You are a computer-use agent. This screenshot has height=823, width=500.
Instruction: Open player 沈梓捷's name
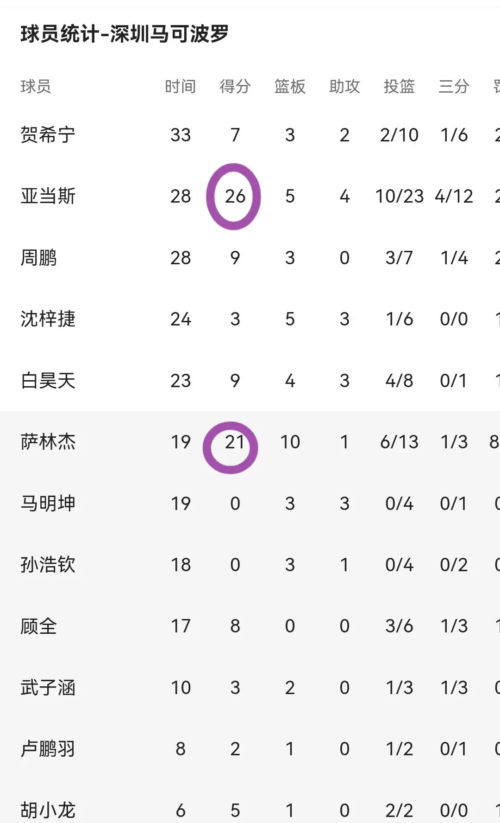point(48,319)
